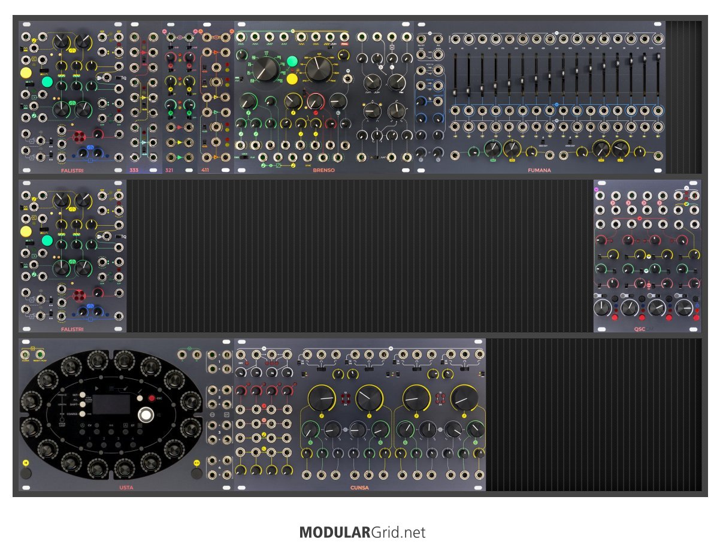Click the EVEN jack on FUMANA

pyautogui.click(x=438, y=54)
